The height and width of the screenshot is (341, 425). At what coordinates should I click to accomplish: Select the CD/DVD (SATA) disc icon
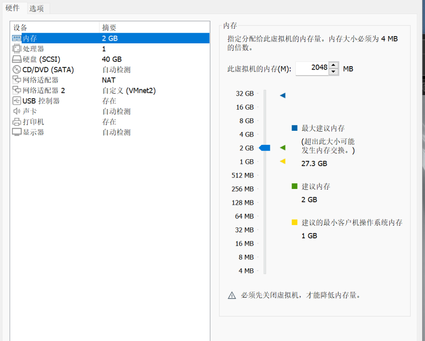(17, 70)
